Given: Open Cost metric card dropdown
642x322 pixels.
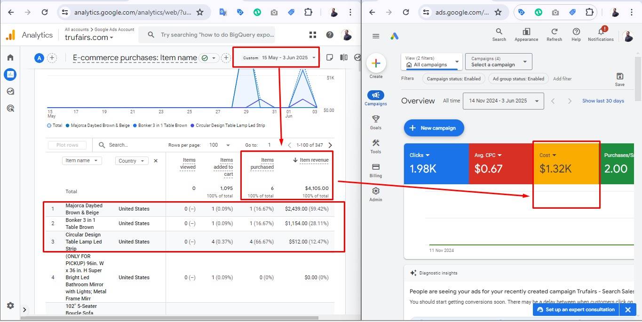Looking at the screenshot, I should tap(548, 155).
